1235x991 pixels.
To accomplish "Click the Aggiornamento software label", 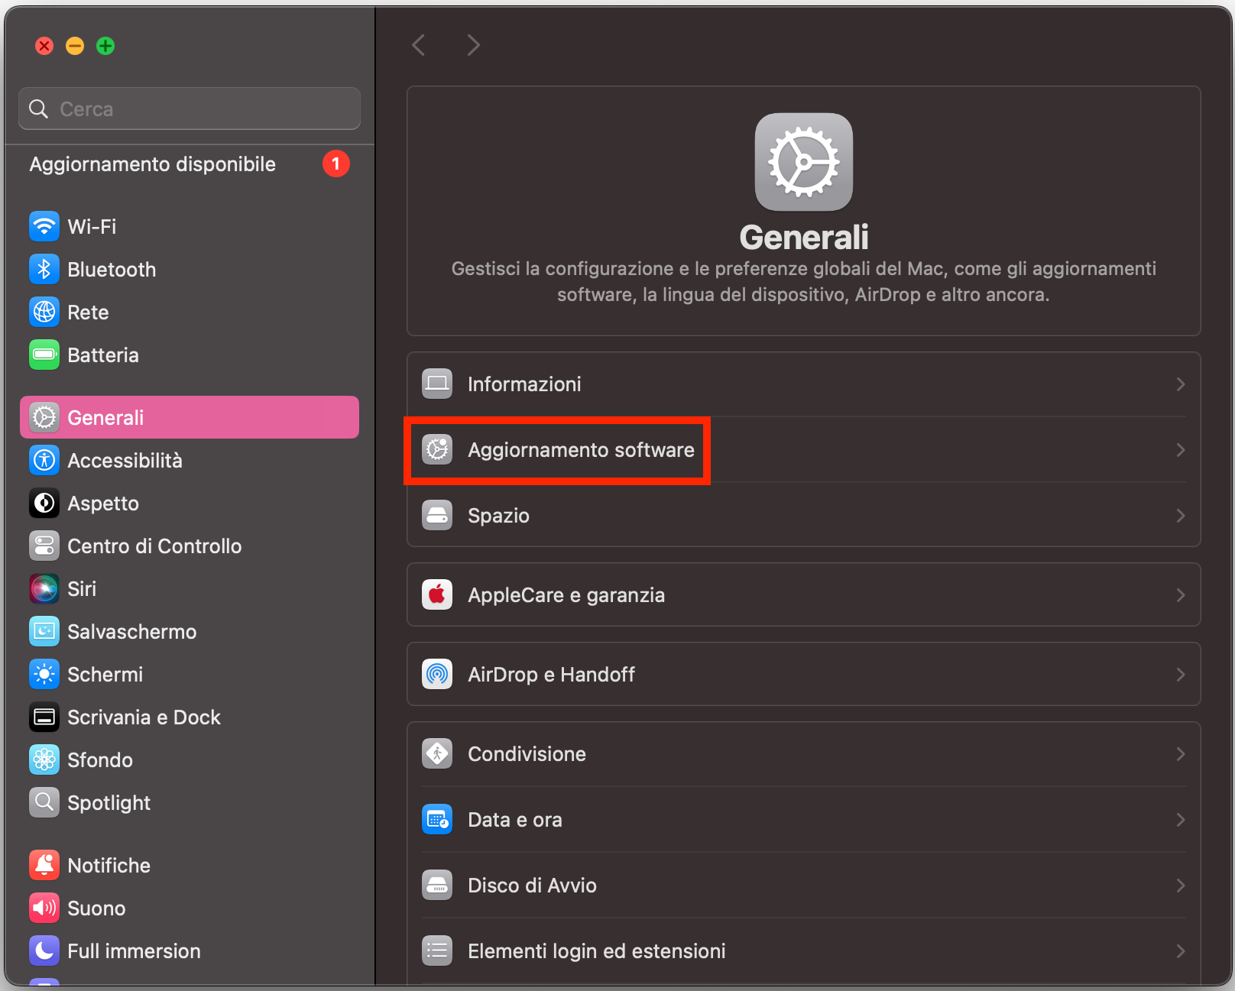I will coord(581,450).
